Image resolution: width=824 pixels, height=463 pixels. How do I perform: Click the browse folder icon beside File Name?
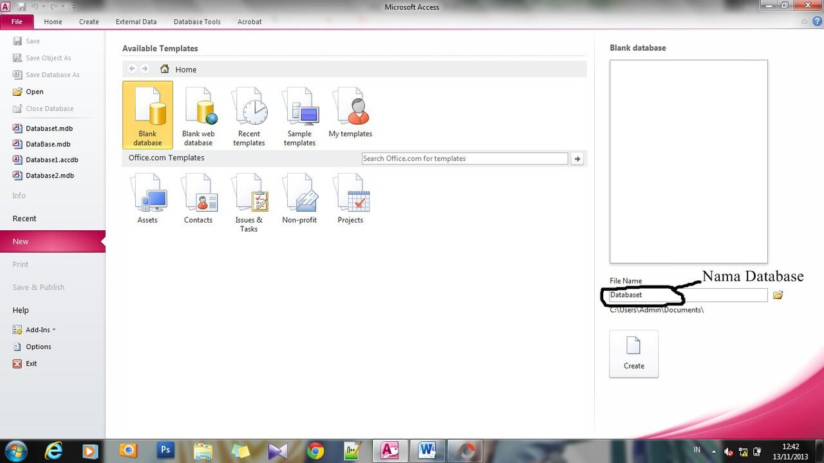[x=778, y=295]
